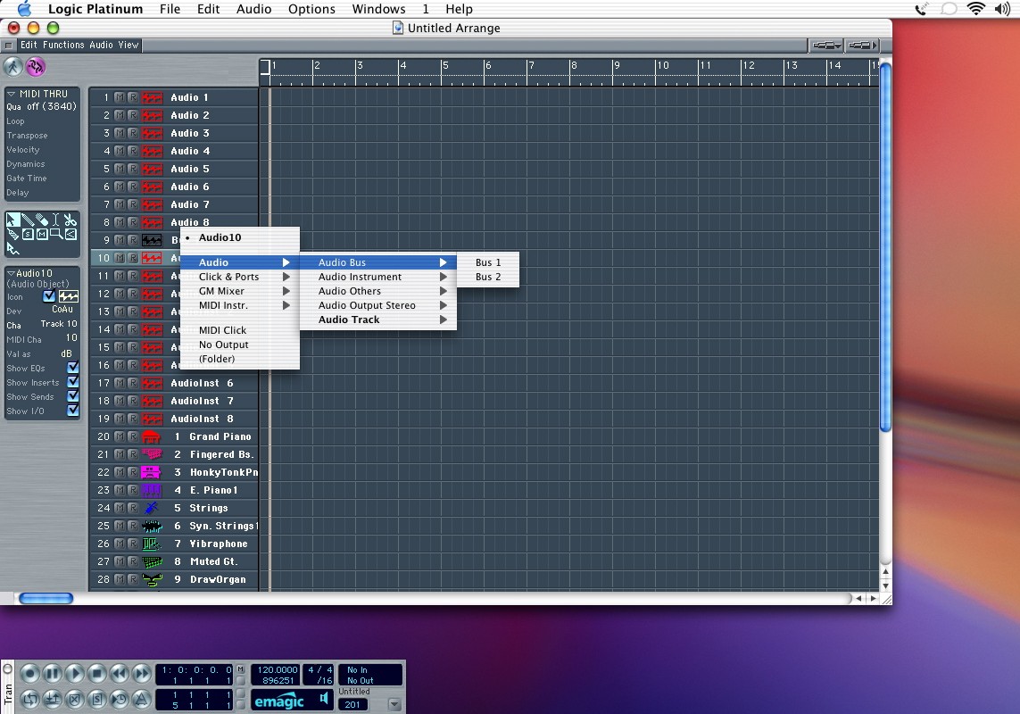Collapse the MIDI THRU parameter box
1020x714 pixels.
point(12,94)
